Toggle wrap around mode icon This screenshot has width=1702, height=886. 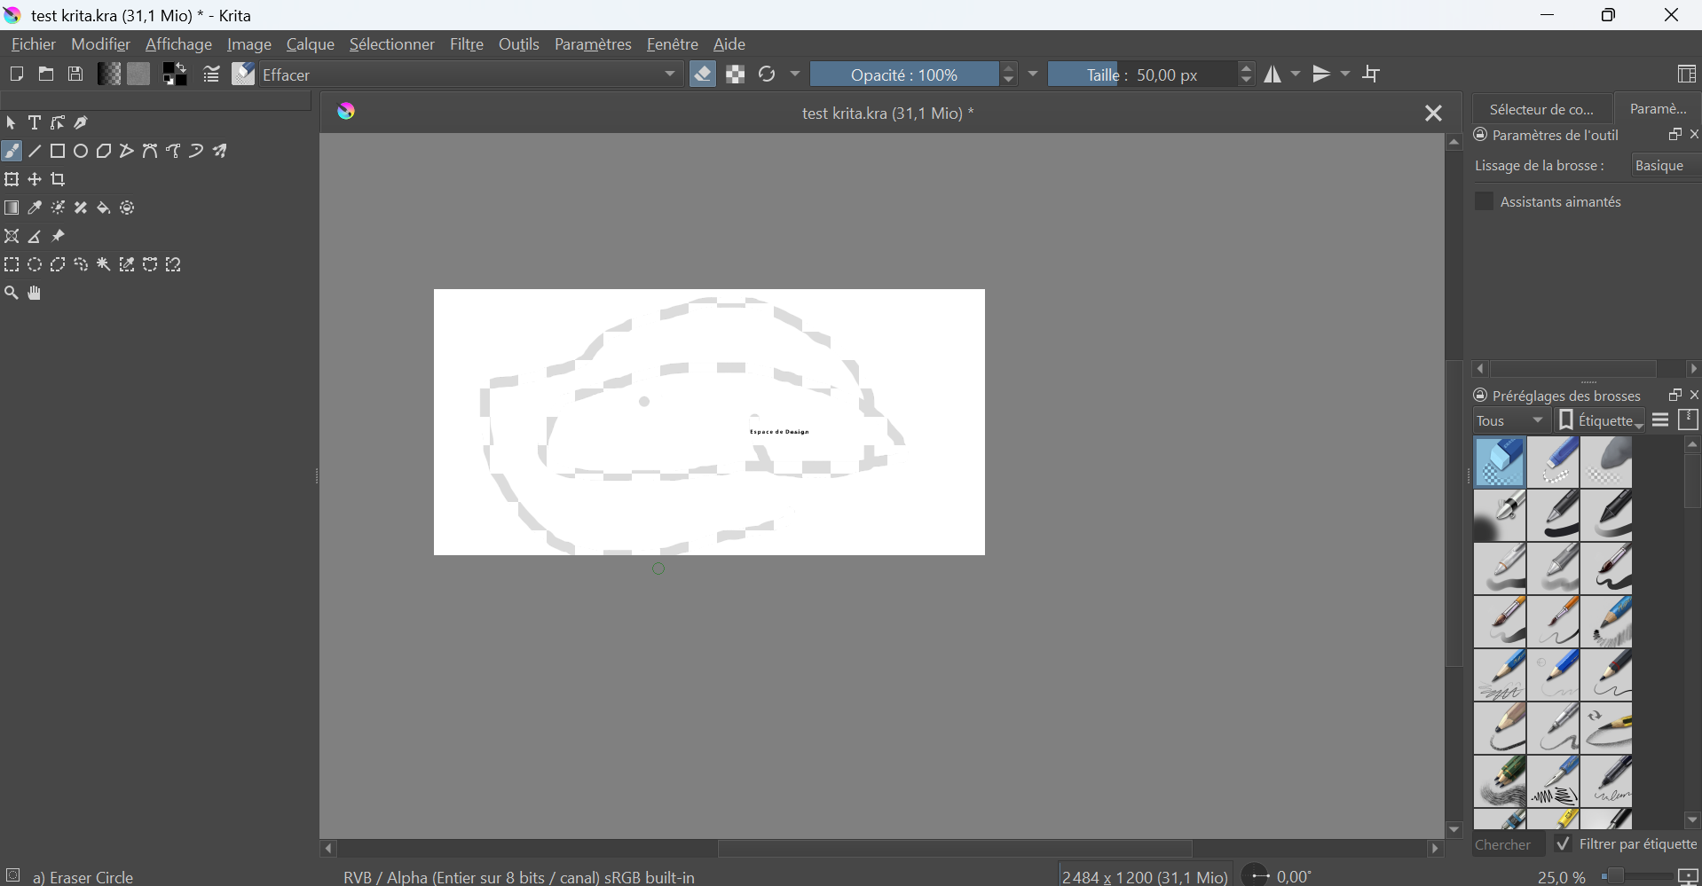click(x=1373, y=74)
